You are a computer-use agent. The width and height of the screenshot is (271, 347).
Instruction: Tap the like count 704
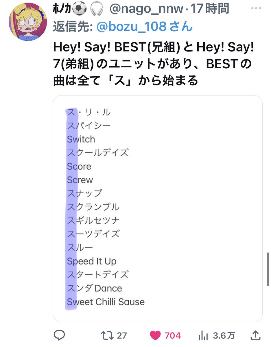tap(173, 336)
